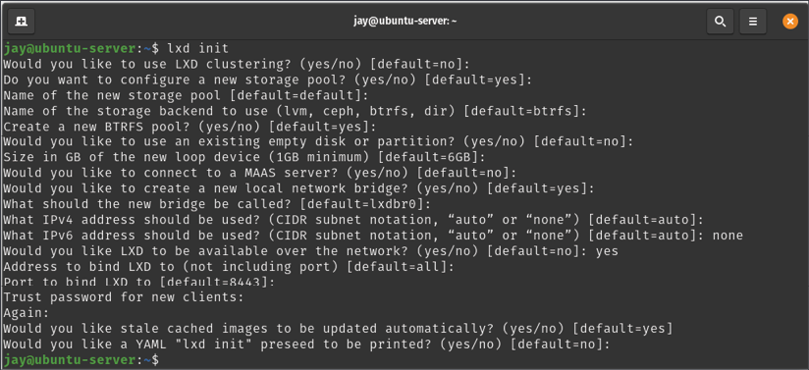Click the YAML preseed question line
809x370 pixels.
pyautogui.click(x=306, y=344)
